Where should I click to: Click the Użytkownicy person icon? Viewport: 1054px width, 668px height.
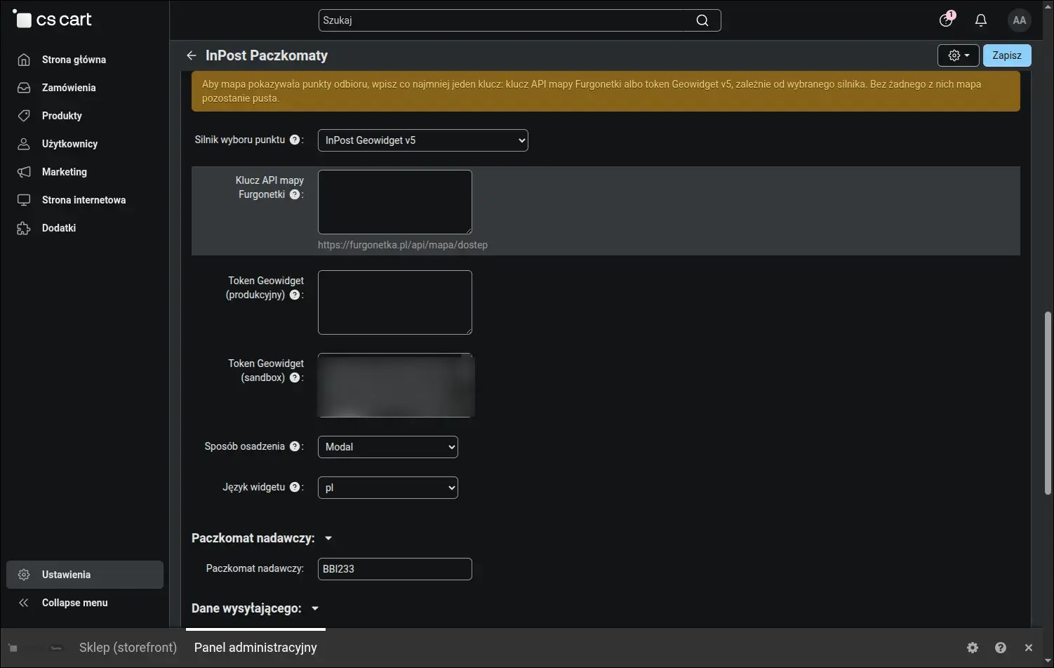point(24,144)
